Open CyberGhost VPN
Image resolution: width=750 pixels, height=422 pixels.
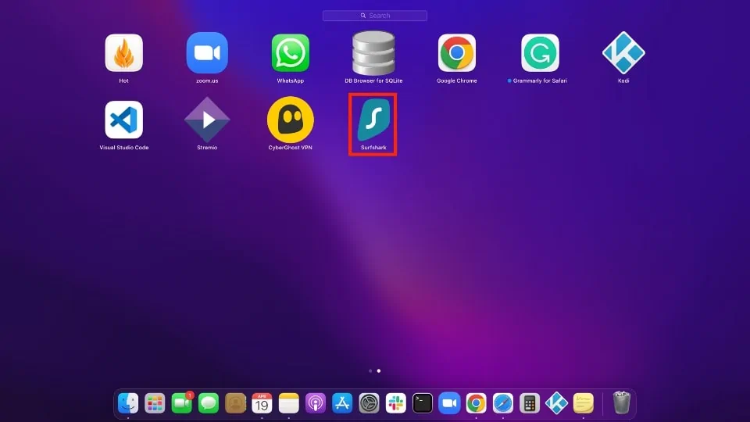[x=291, y=120]
